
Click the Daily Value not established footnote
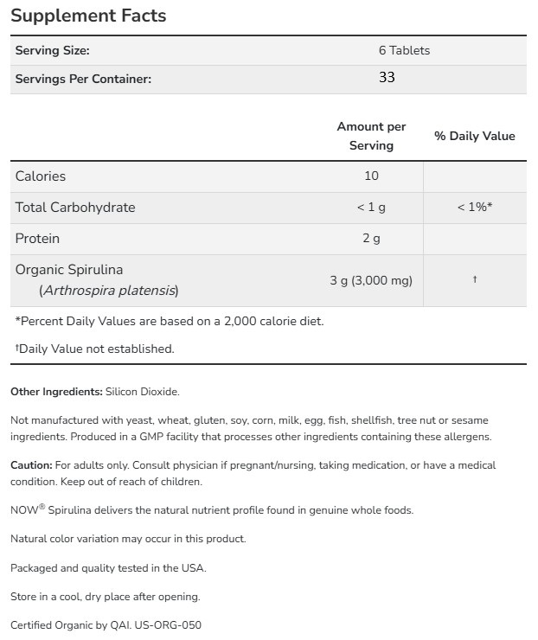point(95,349)
